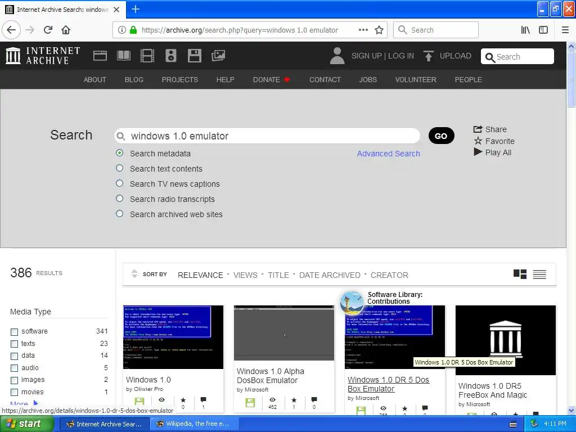The image size is (576, 432).
Task: Show site information icon in address bar
Action: coord(122,30)
